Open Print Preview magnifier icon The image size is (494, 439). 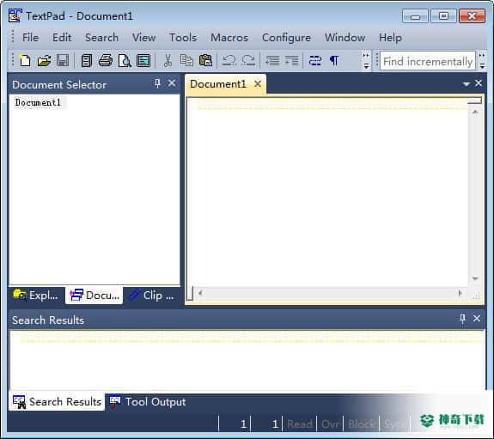point(125,60)
